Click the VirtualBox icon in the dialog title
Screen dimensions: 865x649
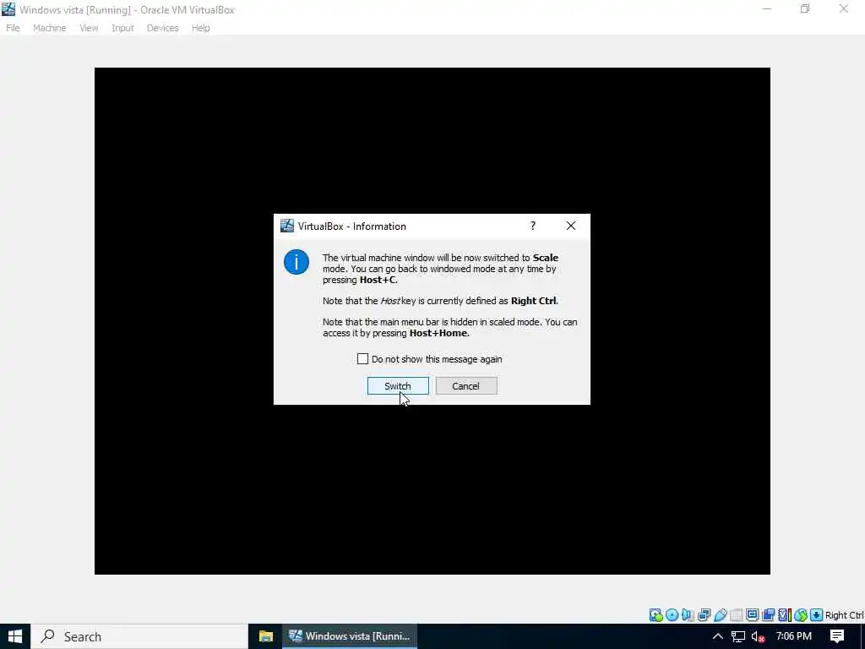pyautogui.click(x=287, y=226)
